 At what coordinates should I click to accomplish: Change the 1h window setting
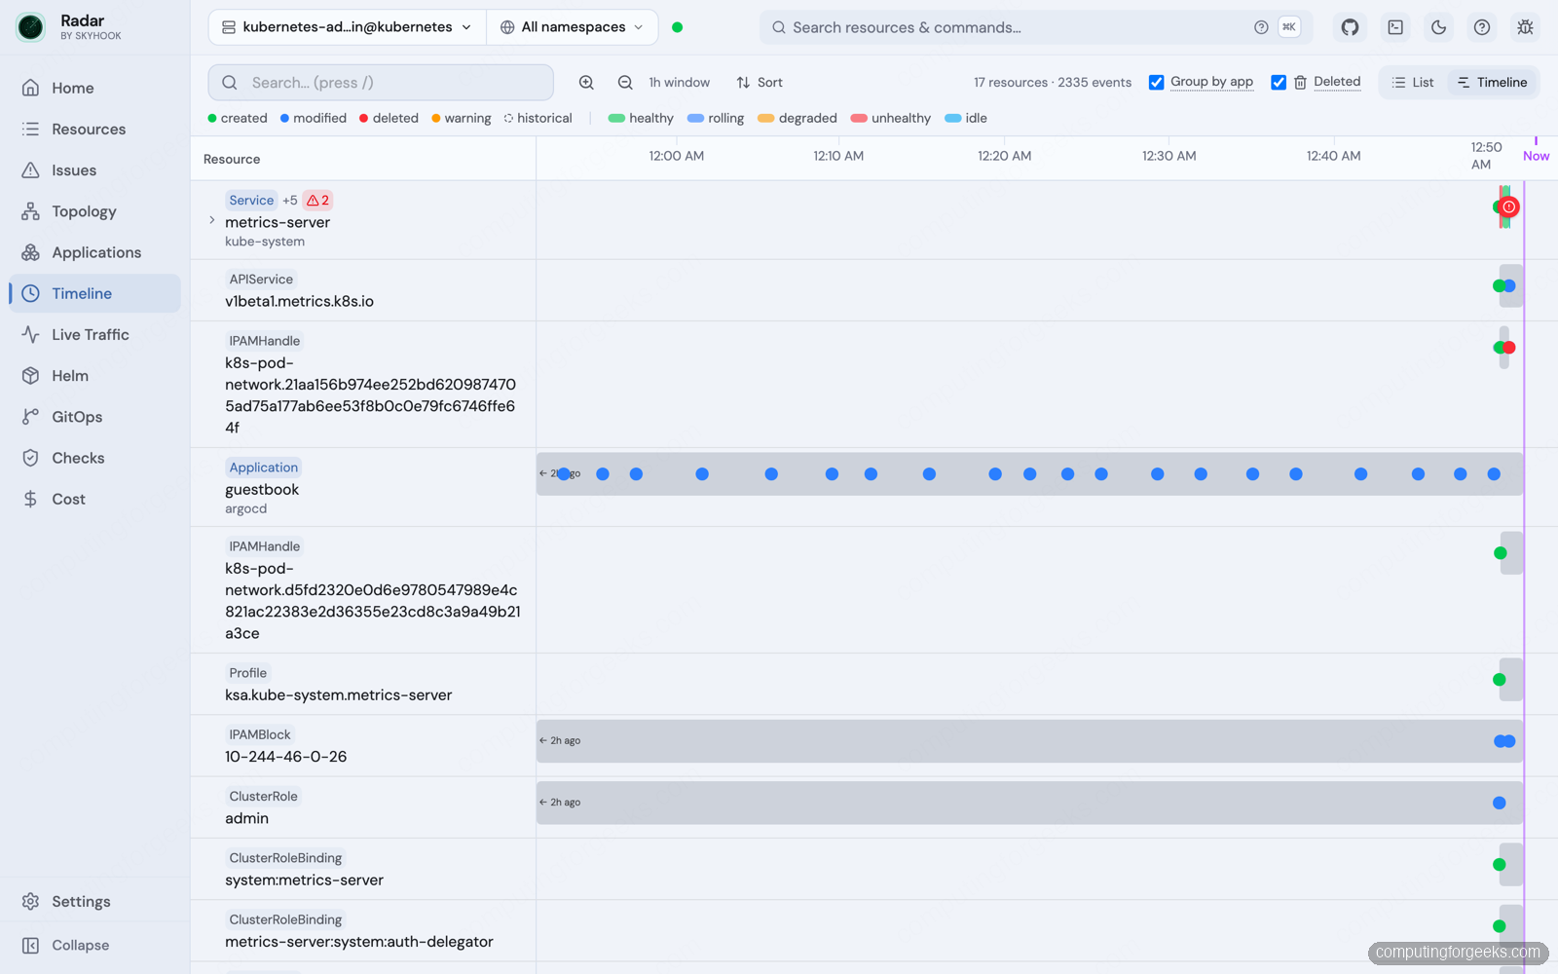[x=680, y=83]
